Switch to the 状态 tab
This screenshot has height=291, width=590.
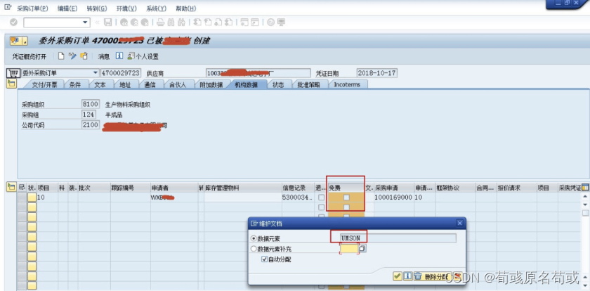(x=278, y=85)
